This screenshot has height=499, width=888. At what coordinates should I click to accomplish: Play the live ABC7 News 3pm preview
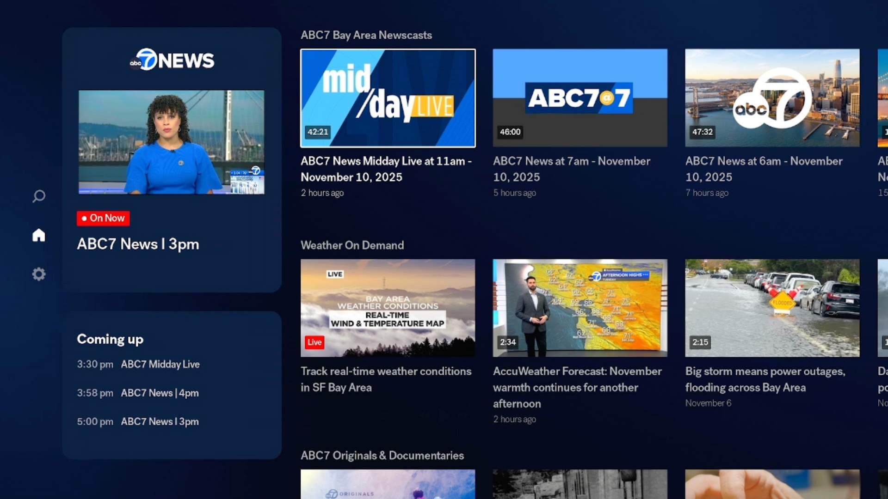[x=172, y=142]
